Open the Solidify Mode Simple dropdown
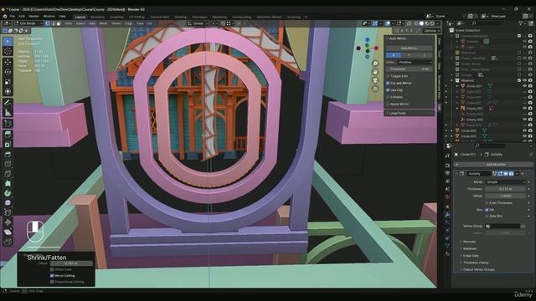This screenshot has width=536, height=301. click(506, 182)
